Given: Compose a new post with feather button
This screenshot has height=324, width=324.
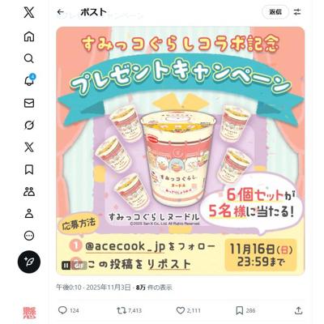Looking at the screenshot, I should [29, 262].
